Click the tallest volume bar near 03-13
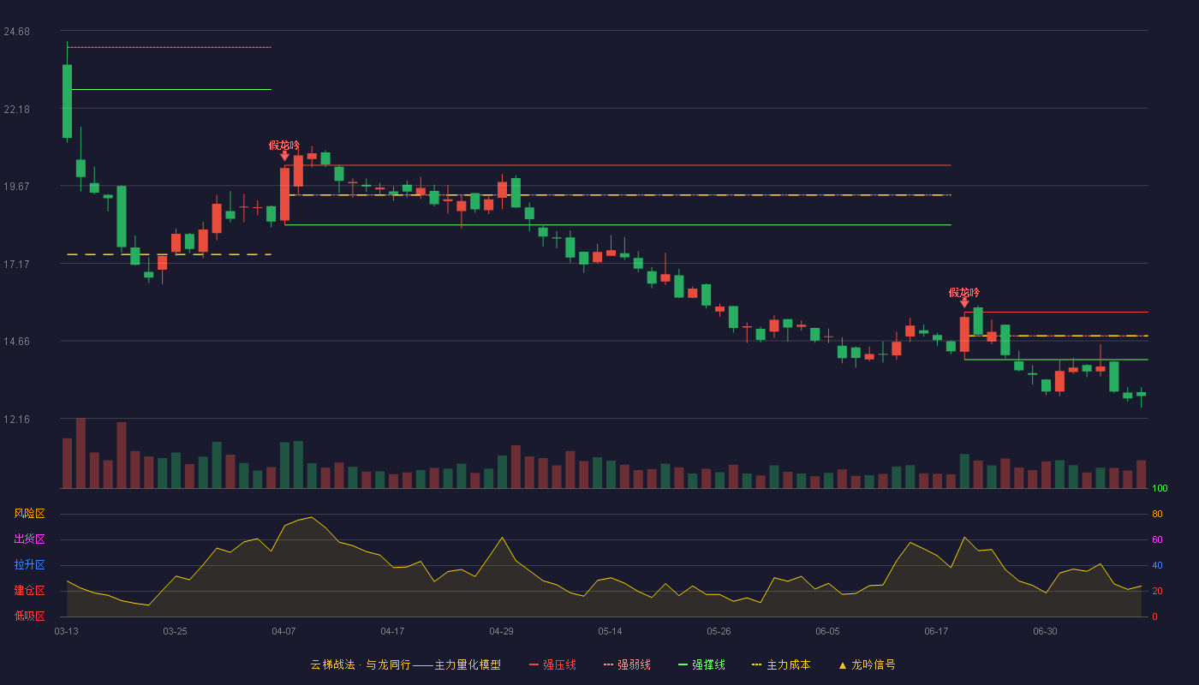1199x685 pixels. 81,453
